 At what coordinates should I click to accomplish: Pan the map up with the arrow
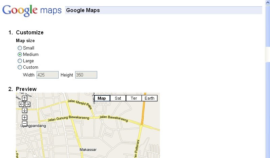click(x=24, y=98)
